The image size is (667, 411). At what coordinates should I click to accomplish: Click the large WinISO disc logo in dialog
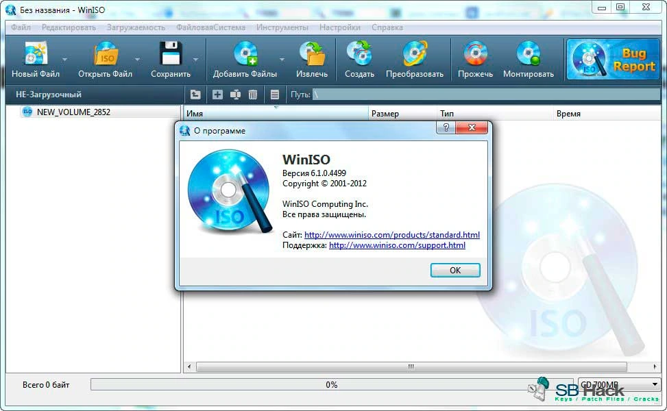(230, 191)
